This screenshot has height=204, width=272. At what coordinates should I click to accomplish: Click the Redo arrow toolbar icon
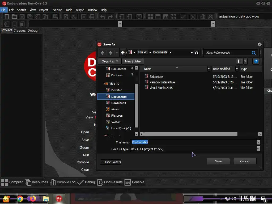click(x=110, y=17)
